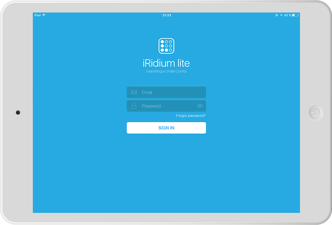Show password using the eye icon
332x225 pixels.
200,106
